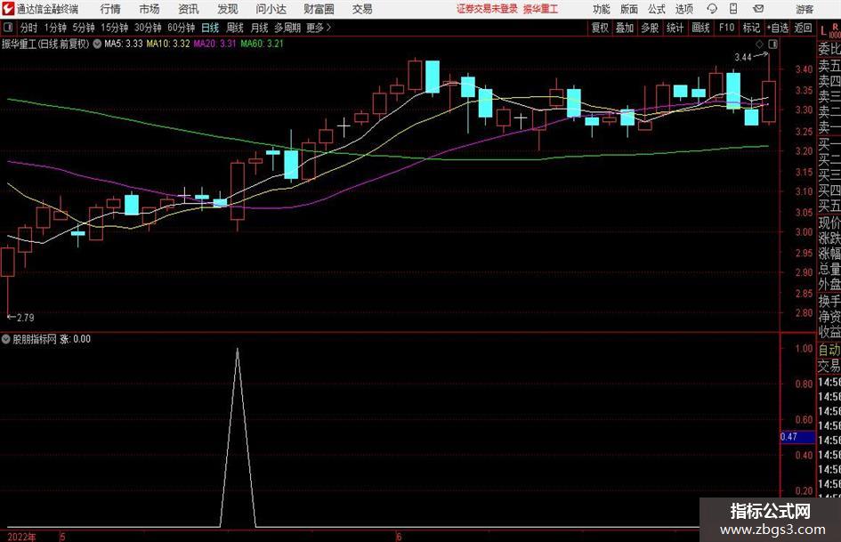841x542 pixels.
Task: Click the 振华重工 stock name link
Action: [540, 9]
